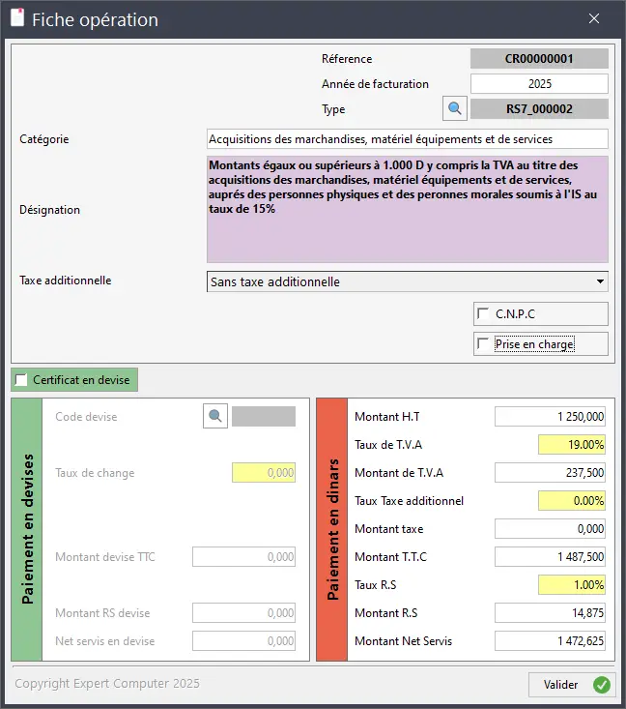Tick the Prise en charge checkbox

(483, 344)
